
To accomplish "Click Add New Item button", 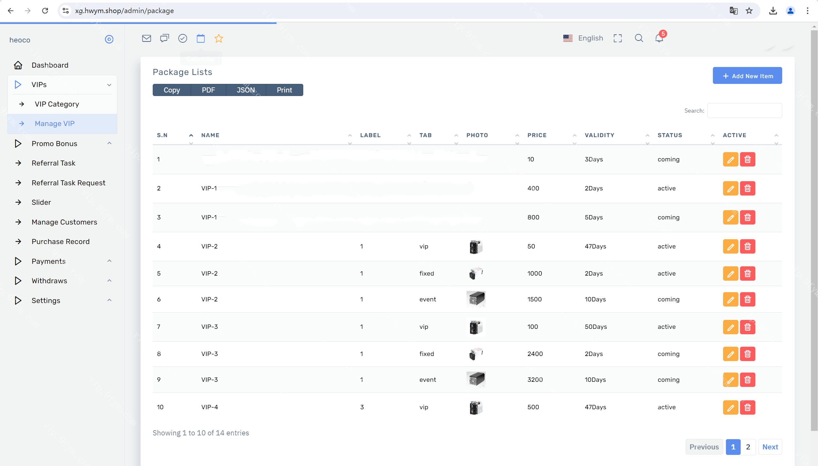I will [x=747, y=76].
